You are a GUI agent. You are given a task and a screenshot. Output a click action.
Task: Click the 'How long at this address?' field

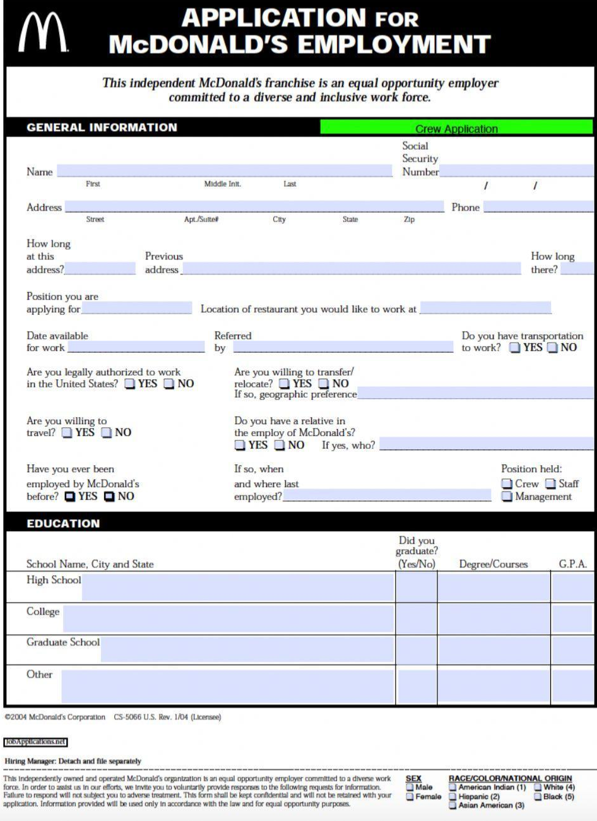(100, 269)
